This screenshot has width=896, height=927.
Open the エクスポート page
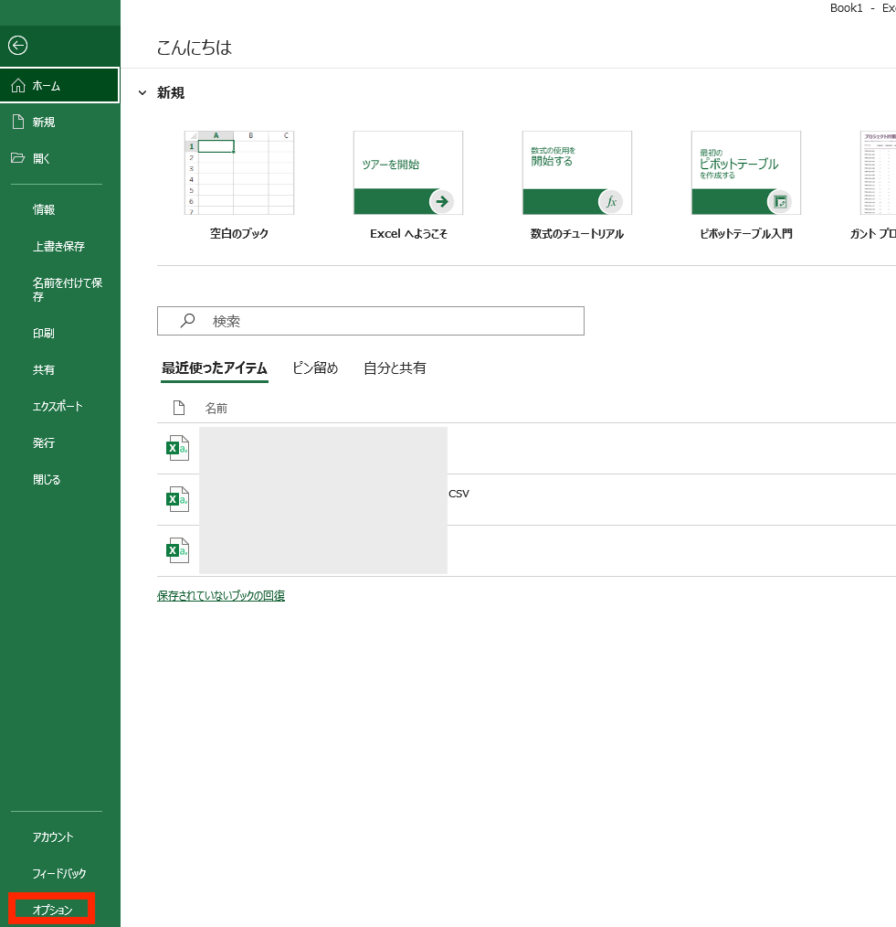point(58,406)
